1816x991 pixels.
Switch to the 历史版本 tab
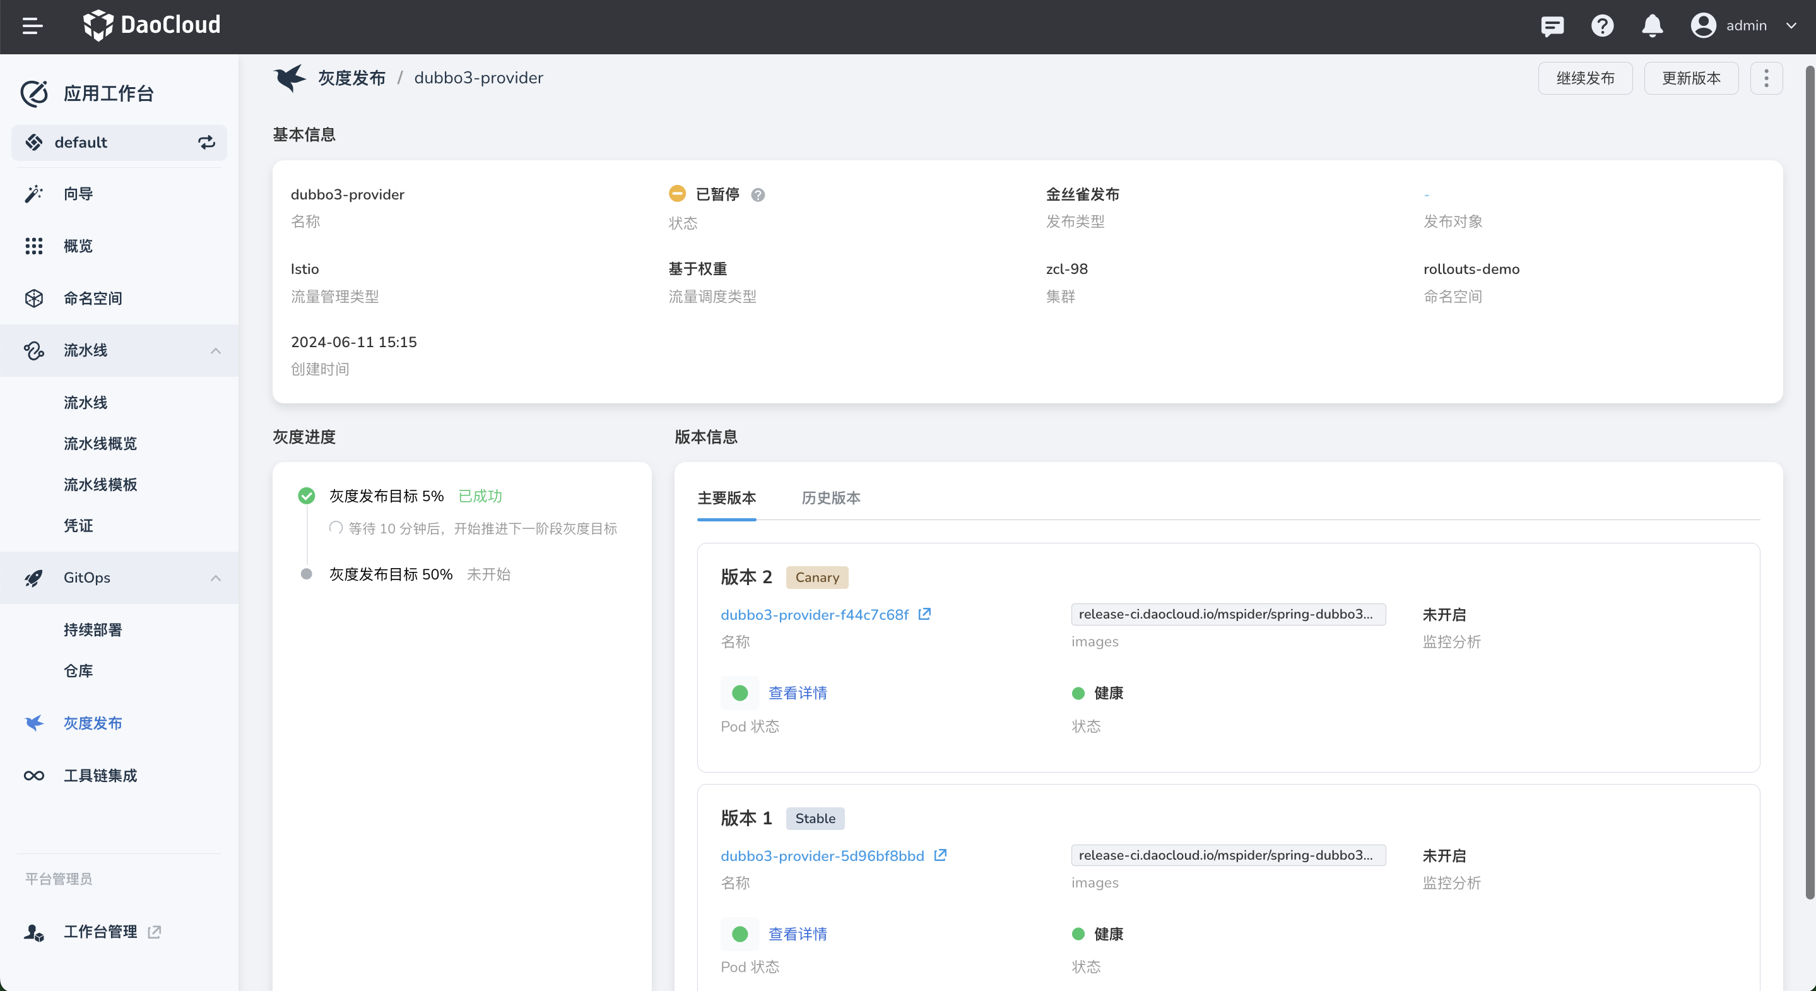click(830, 498)
